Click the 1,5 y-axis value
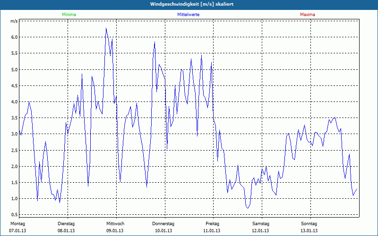 15,182
